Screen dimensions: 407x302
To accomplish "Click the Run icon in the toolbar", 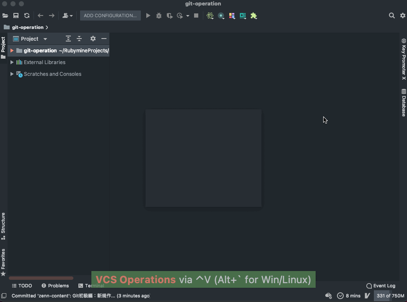I will [148, 15].
